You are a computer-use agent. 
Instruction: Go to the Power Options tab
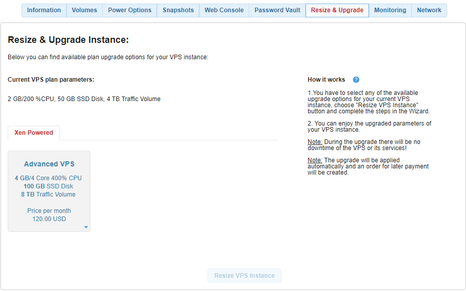point(130,10)
